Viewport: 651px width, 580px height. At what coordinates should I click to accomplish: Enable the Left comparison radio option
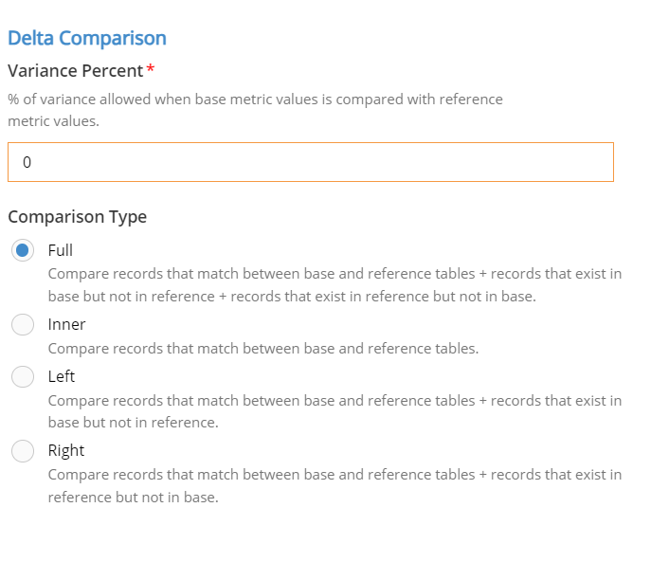23,376
